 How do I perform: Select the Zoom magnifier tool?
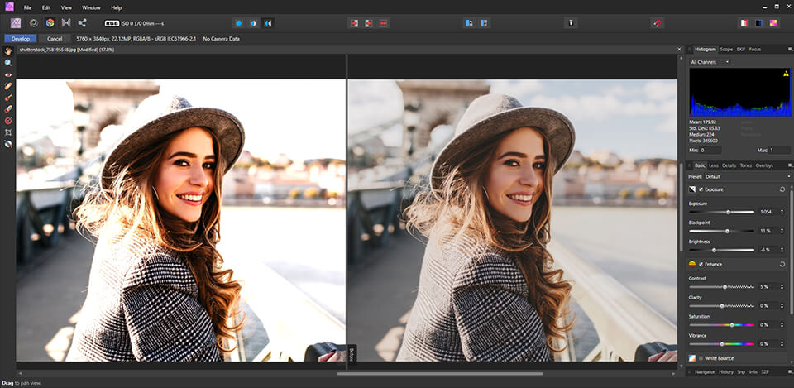pos(8,63)
